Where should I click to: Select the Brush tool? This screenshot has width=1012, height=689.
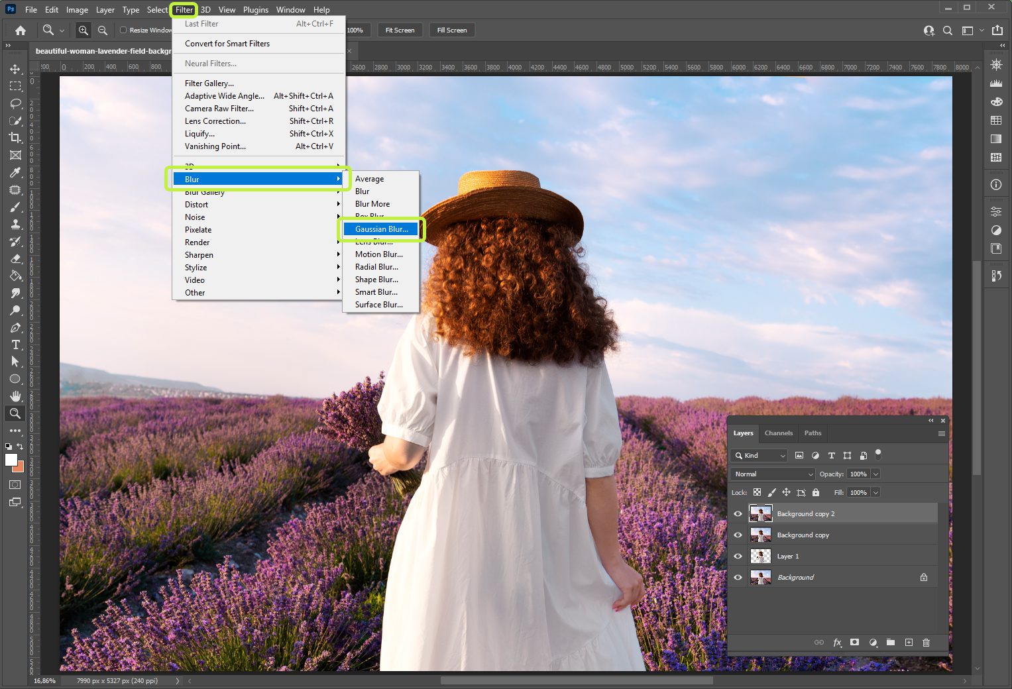[15, 207]
